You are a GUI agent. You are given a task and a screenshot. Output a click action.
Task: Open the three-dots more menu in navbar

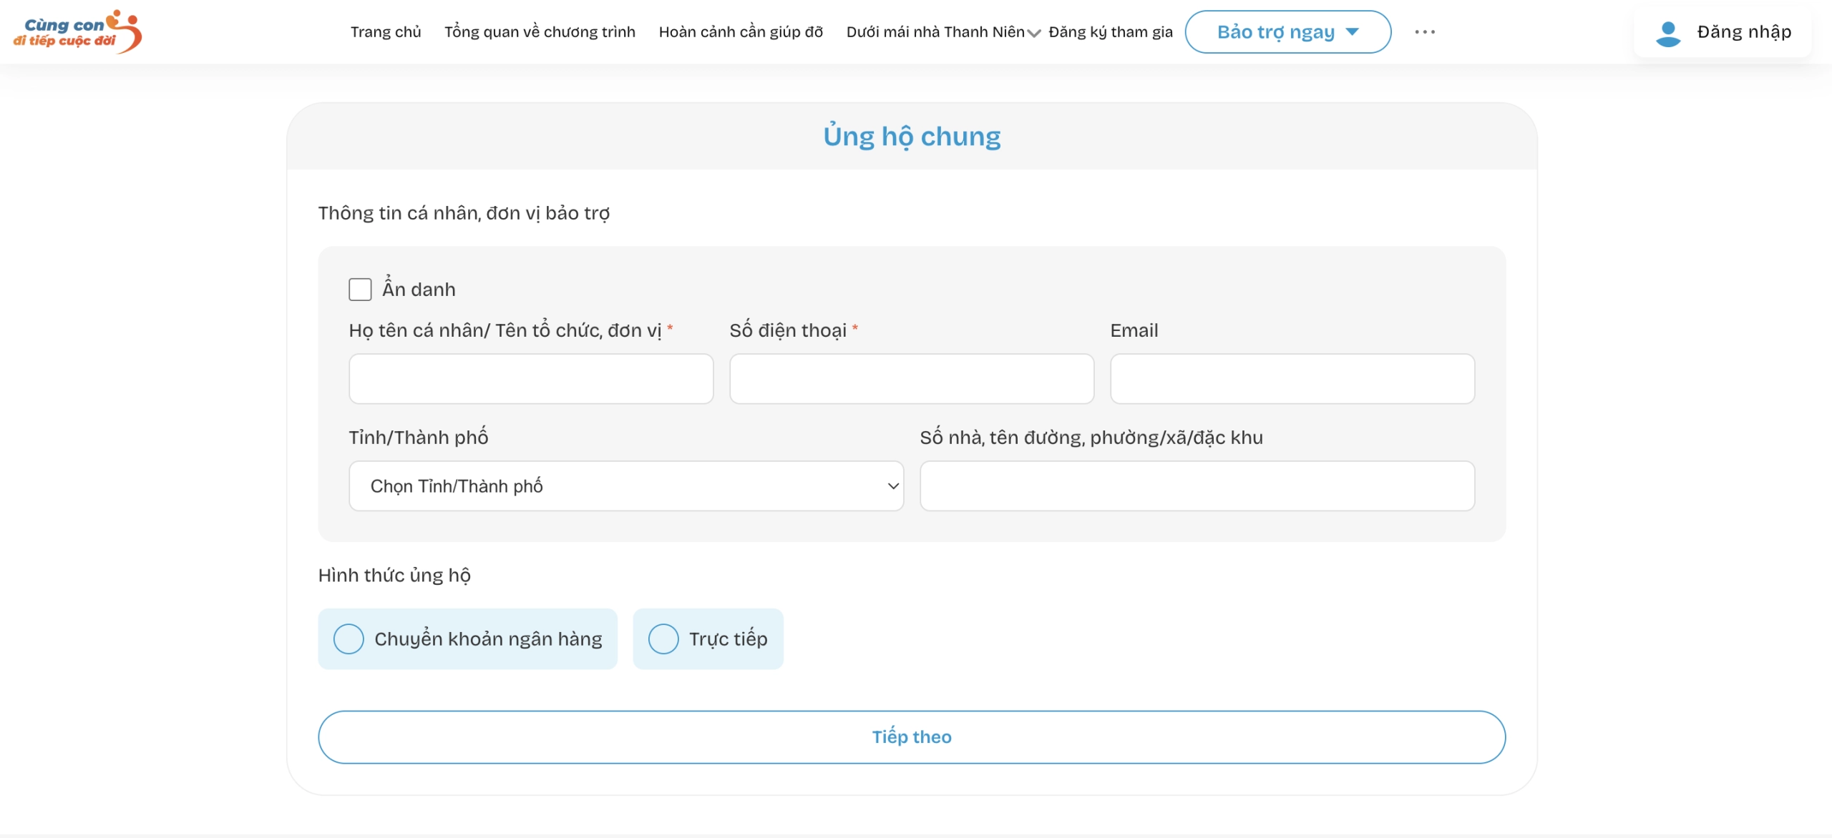[1425, 32]
